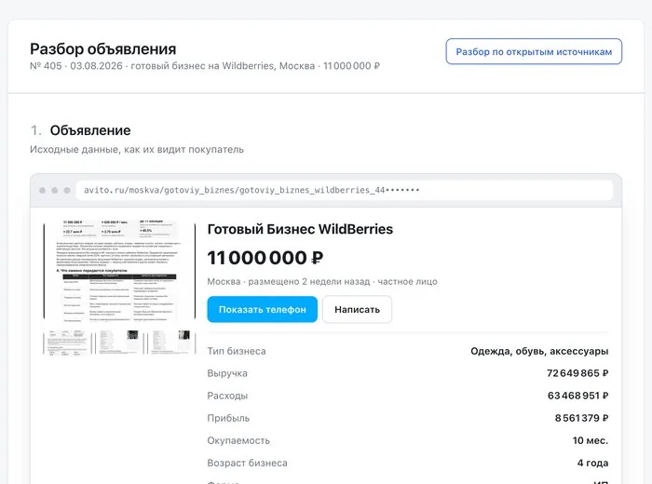Open 'Разбор по открытым источникам' button
The image size is (652, 484).
click(x=534, y=51)
